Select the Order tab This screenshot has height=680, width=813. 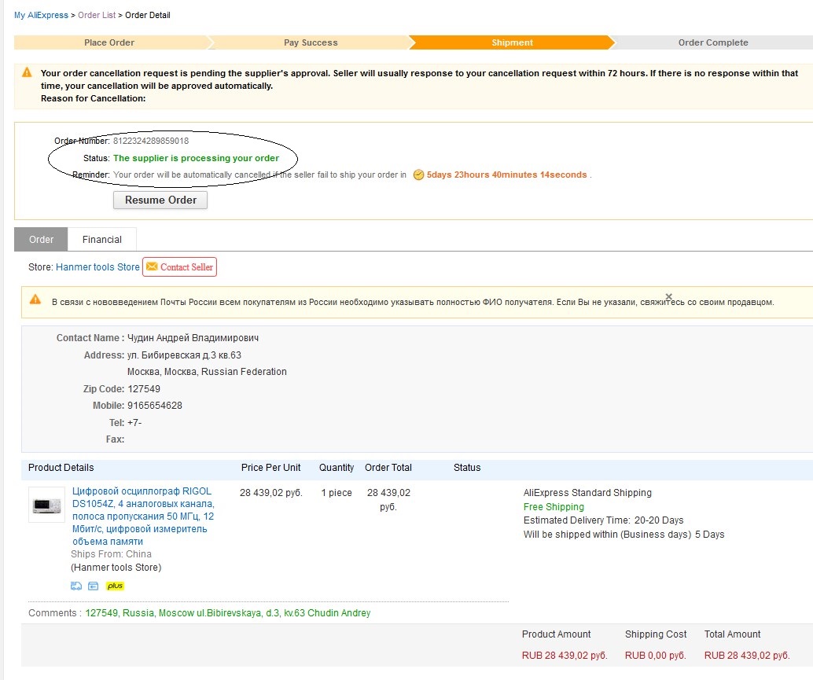42,240
